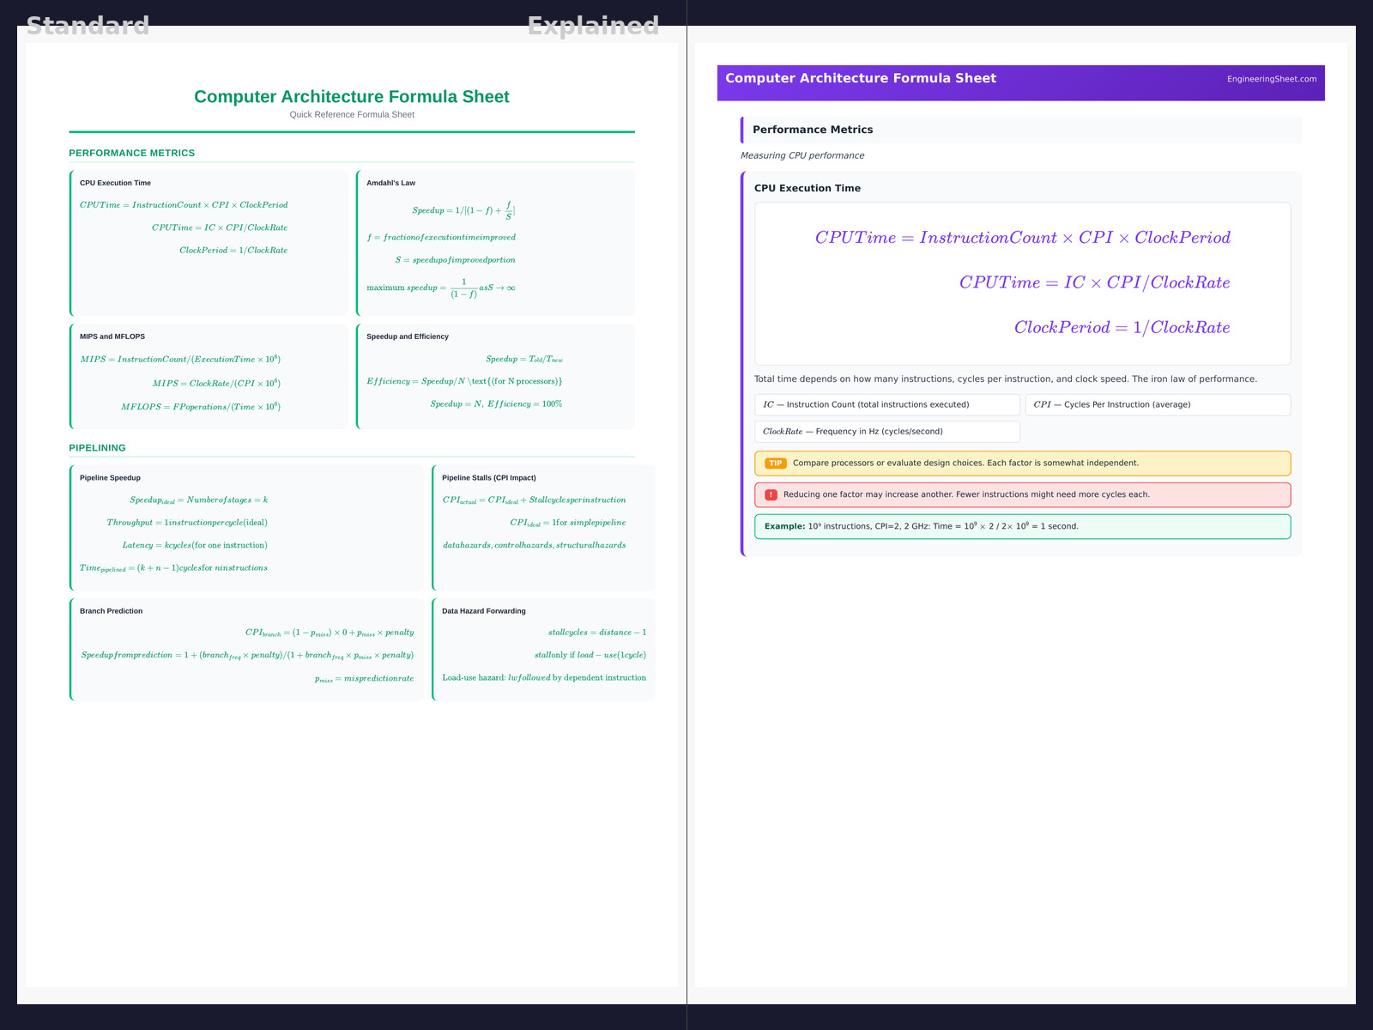
Task: Click the purple CPUTime = InstructionCount formula
Action: (x=1022, y=238)
